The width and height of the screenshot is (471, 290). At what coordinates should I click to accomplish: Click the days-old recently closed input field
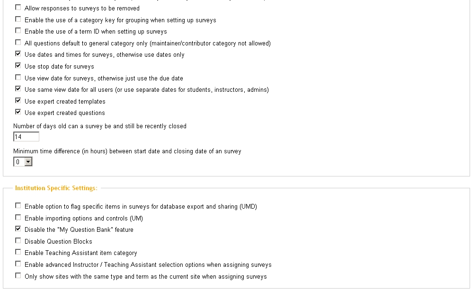point(26,137)
